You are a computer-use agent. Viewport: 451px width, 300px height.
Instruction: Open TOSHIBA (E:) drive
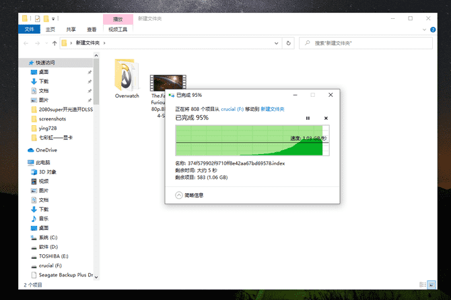pyautogui.click(x=54, y=256)
